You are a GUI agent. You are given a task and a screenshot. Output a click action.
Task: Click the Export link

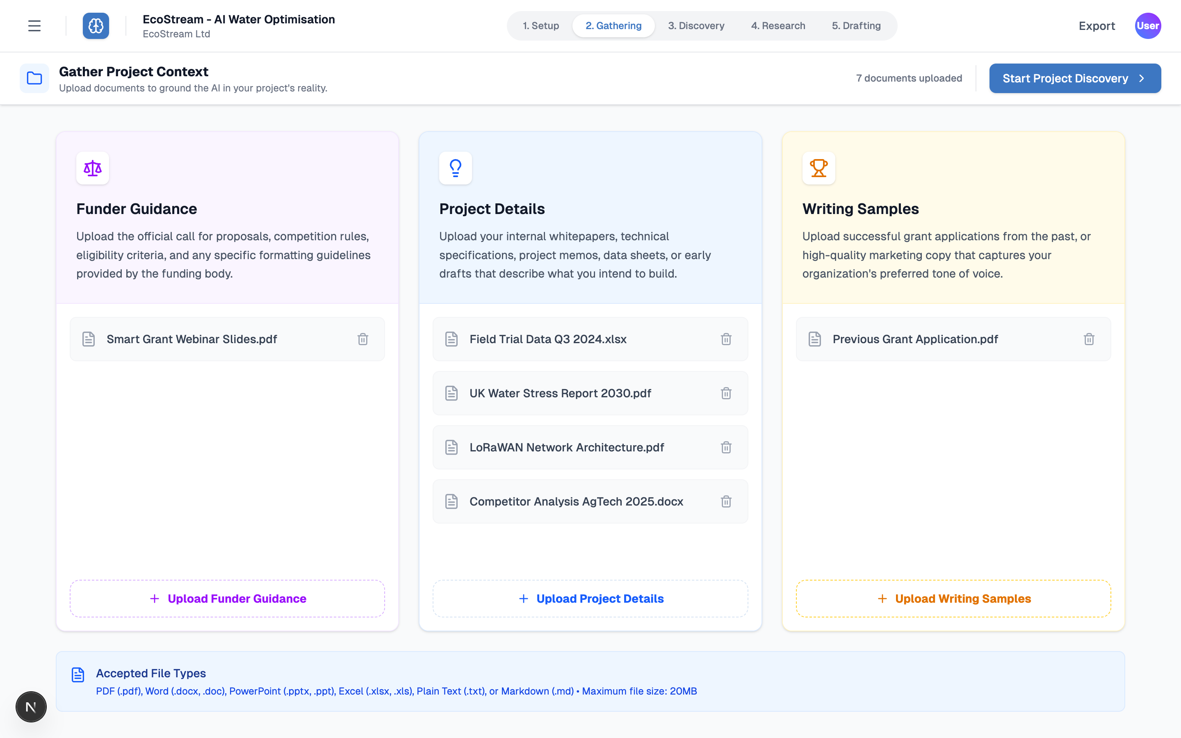(x=1097, y=26)
